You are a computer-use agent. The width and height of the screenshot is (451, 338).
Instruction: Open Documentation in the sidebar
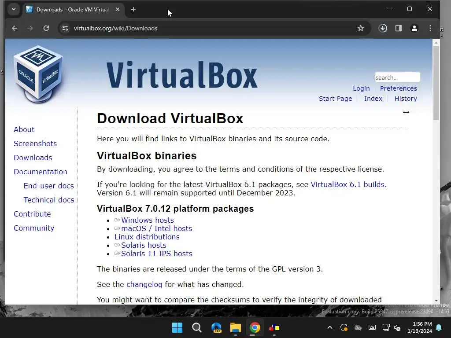41,172
